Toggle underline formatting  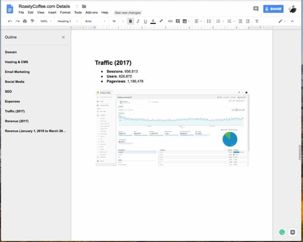pyautogui.click(x=145, y=21)
